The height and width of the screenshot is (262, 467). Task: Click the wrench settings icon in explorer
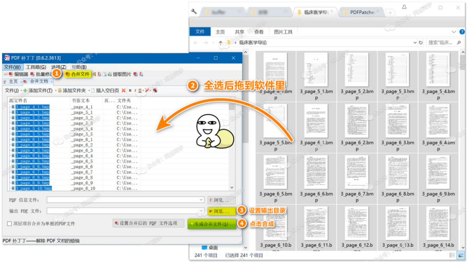click(194, 12)
